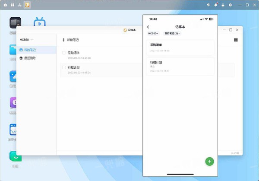Click the 2023-09-03 timestamp under 采购清单 in desktop window
Screen dimensions: 259x181
click(x=79, y=58)
